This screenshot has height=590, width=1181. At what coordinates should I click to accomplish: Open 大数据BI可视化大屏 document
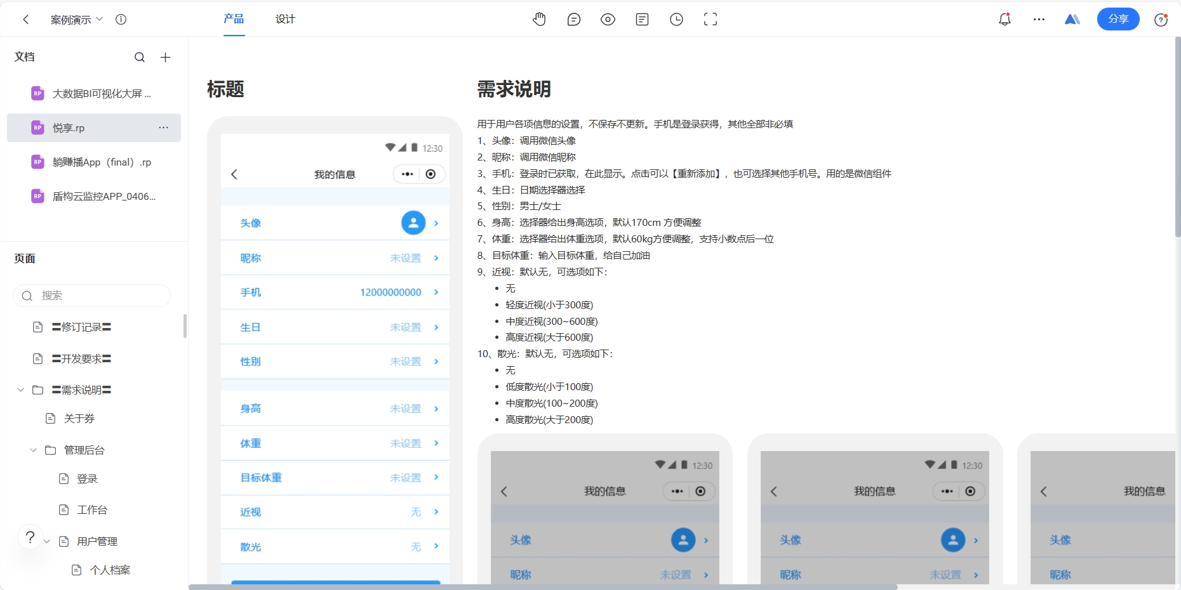point(94,94)
